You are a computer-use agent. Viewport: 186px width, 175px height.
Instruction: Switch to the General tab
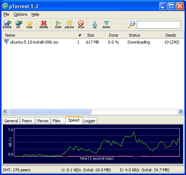click(11, 121)
